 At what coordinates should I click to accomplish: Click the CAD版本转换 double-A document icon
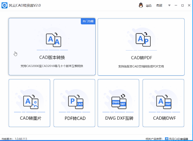[x=54, y=40]
